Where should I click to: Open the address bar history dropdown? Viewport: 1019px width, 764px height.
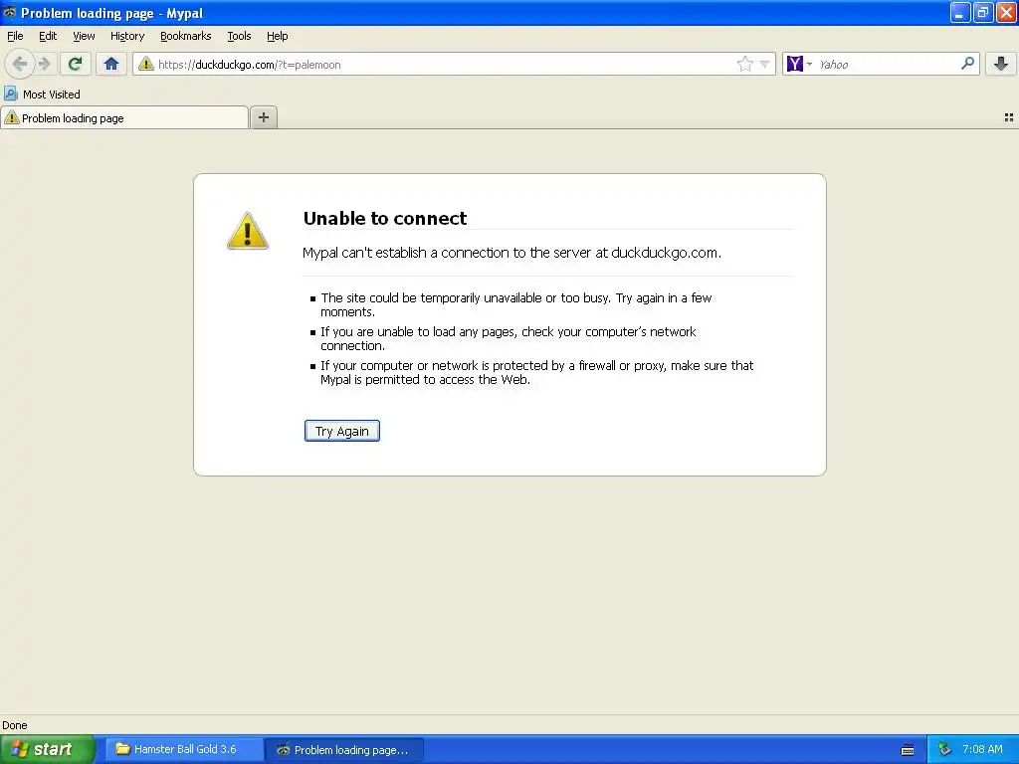(x=765, y=64)
